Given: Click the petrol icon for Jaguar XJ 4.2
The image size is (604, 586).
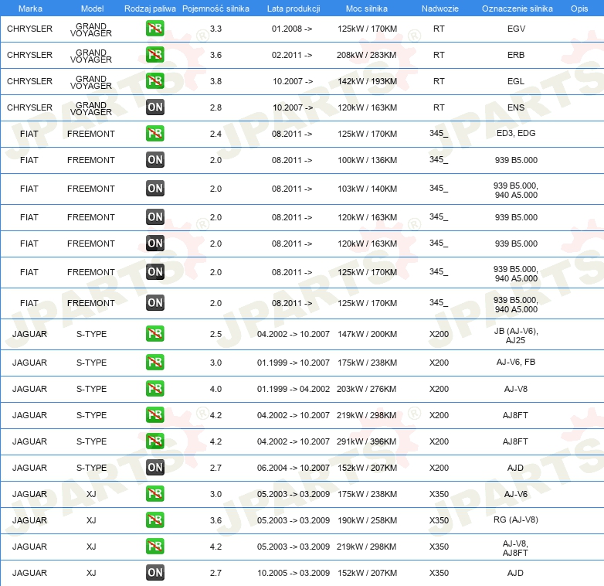Looking at the screenshot, I should [x=154, y=547].
